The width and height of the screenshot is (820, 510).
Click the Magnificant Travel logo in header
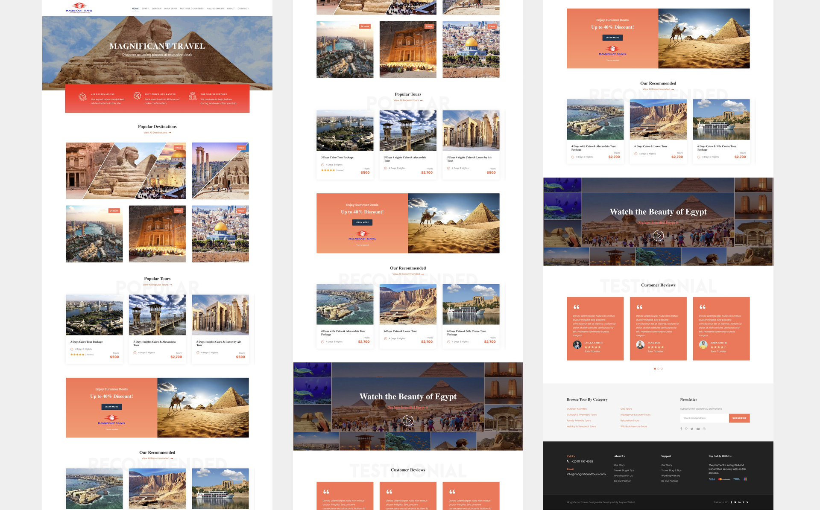coord(79,8)
